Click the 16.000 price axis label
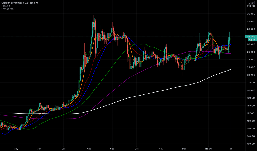Screen dimensions: 257x151 pyautogui.click(x=251, y=121)
